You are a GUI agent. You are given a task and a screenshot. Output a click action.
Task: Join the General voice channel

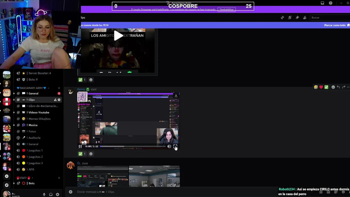coord(38,144)
